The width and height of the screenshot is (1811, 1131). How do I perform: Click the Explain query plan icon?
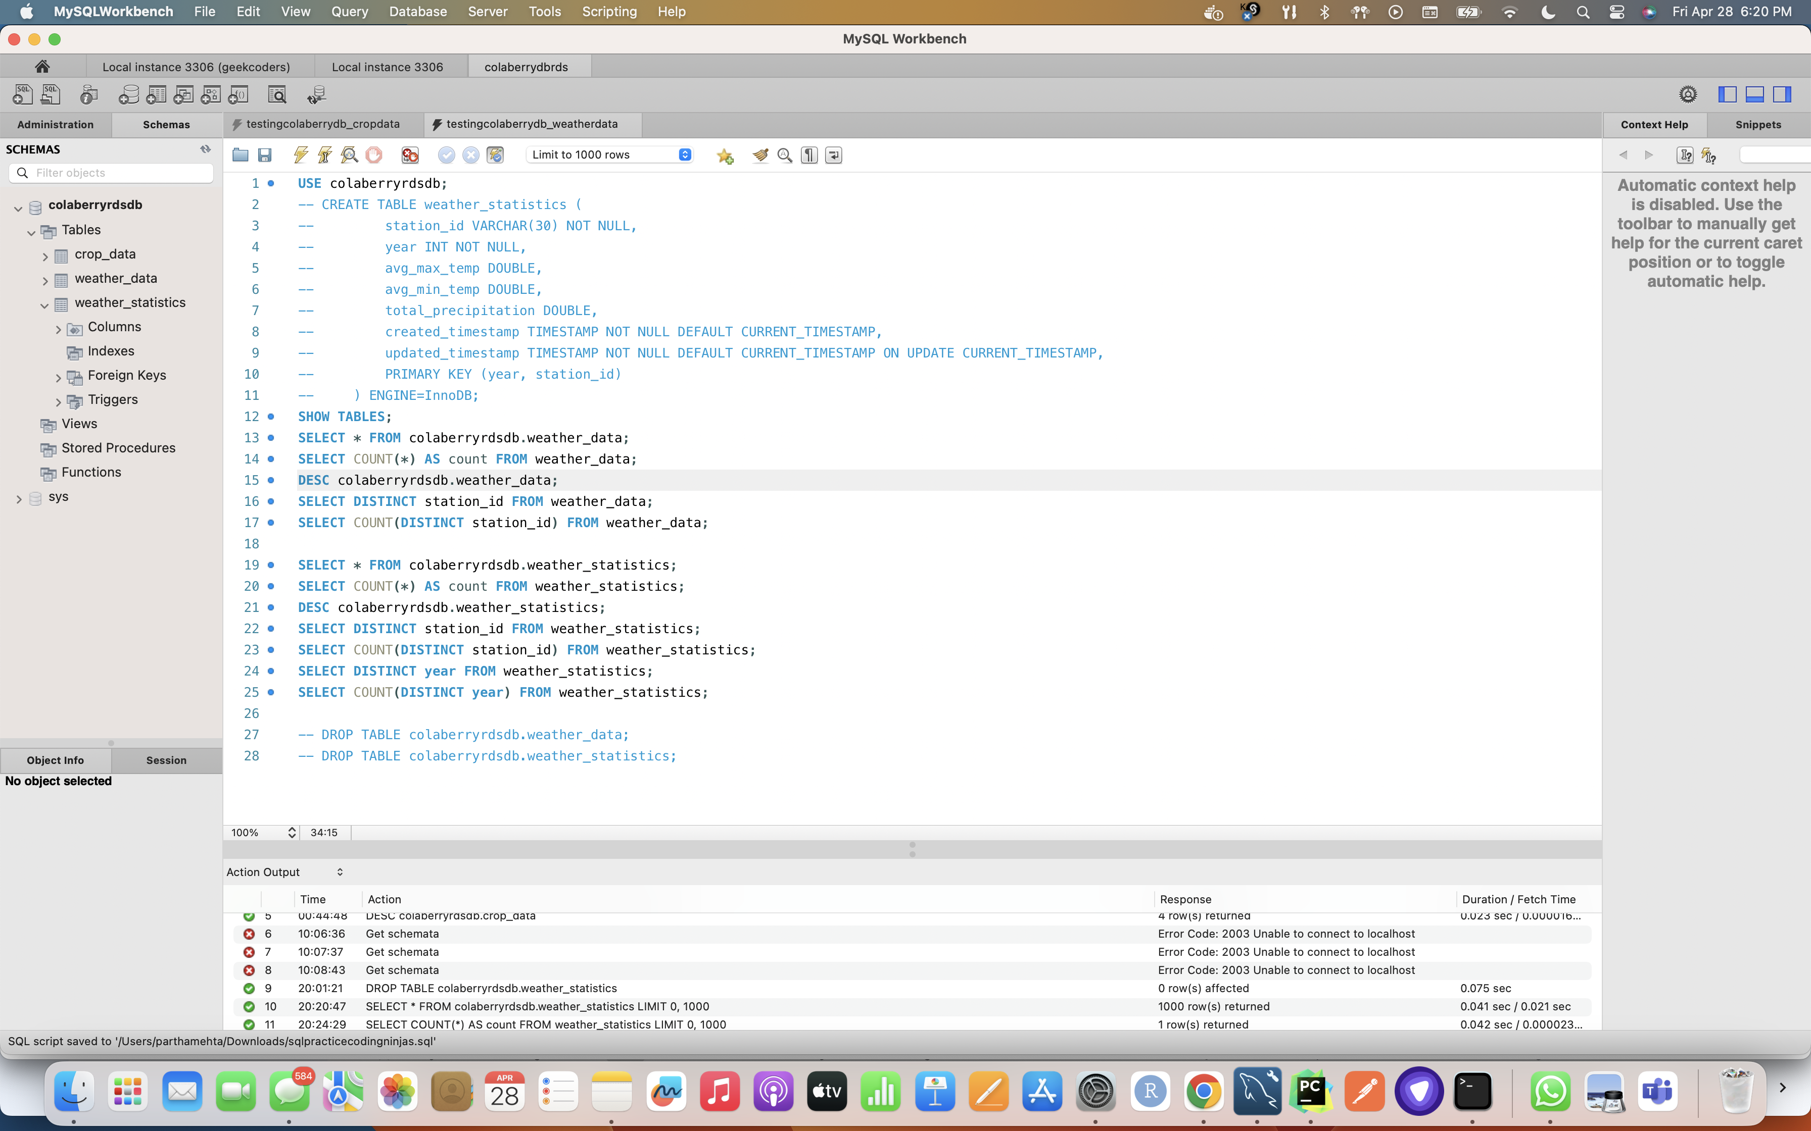pyautogui.click(x=350, y=155)
